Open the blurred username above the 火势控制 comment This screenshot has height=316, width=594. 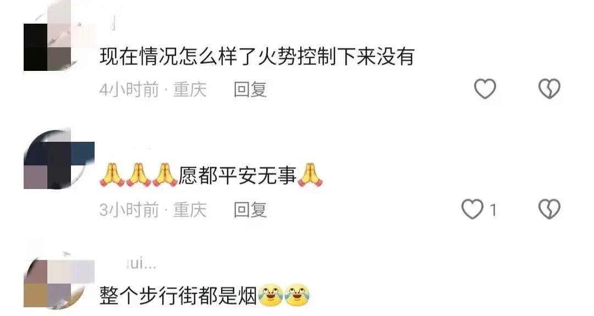[113, 24]
